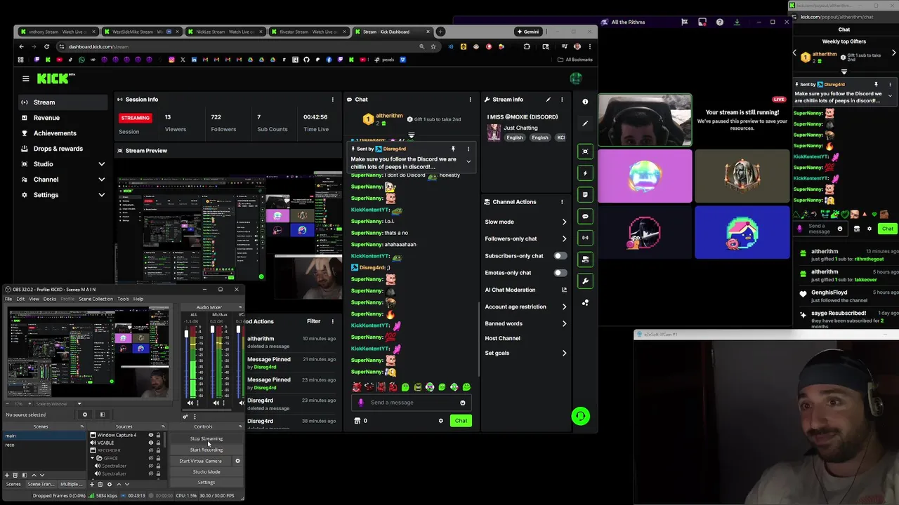
Task: Open OBS Docks menu
Action: 50,299
